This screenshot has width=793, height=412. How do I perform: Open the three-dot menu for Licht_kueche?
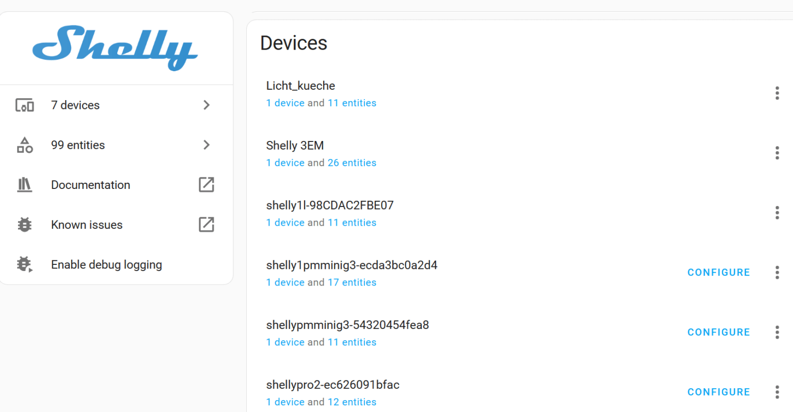pos(777,93)
